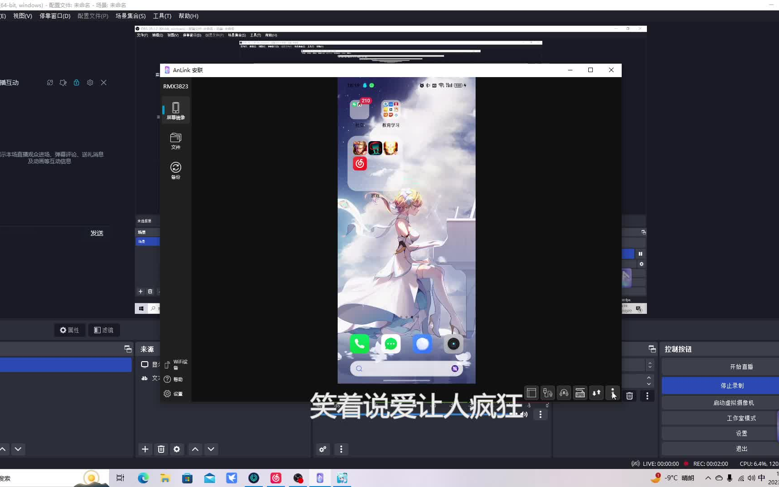
Task: Open 工具(T) menu
Action: tap(162, 16)
